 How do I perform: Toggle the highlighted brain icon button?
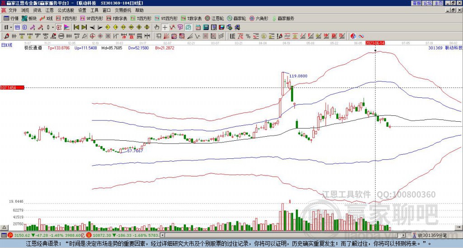pos(189,27)
